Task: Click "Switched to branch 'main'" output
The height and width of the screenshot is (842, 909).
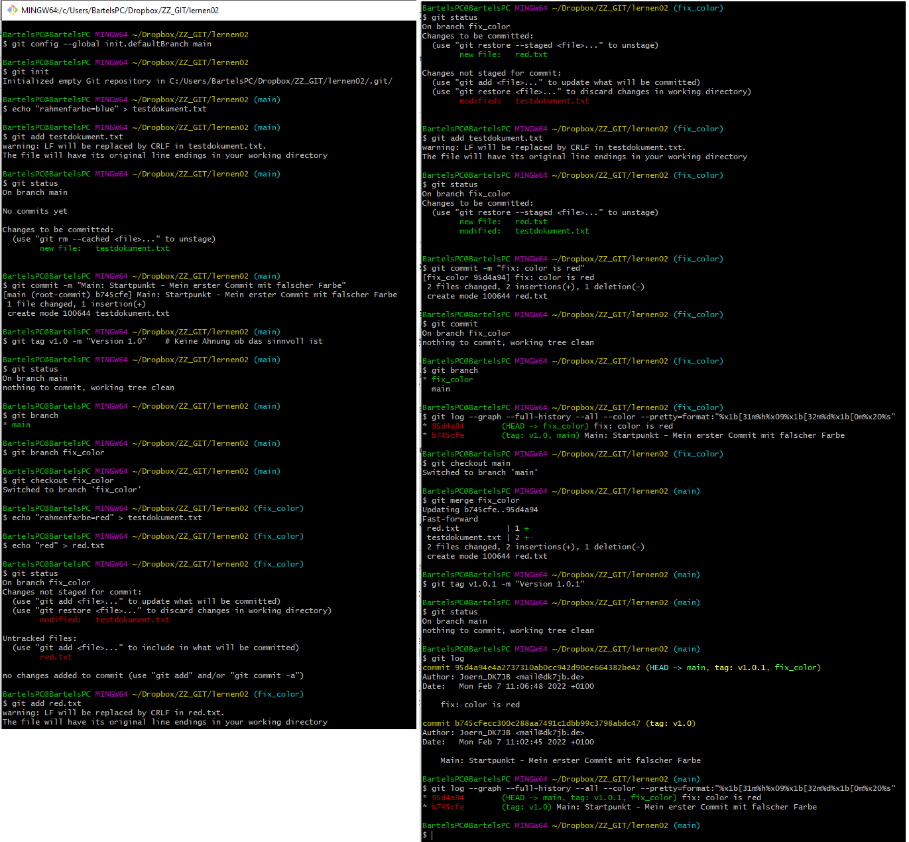Action: pyautogui.click(x=481, y=472)
